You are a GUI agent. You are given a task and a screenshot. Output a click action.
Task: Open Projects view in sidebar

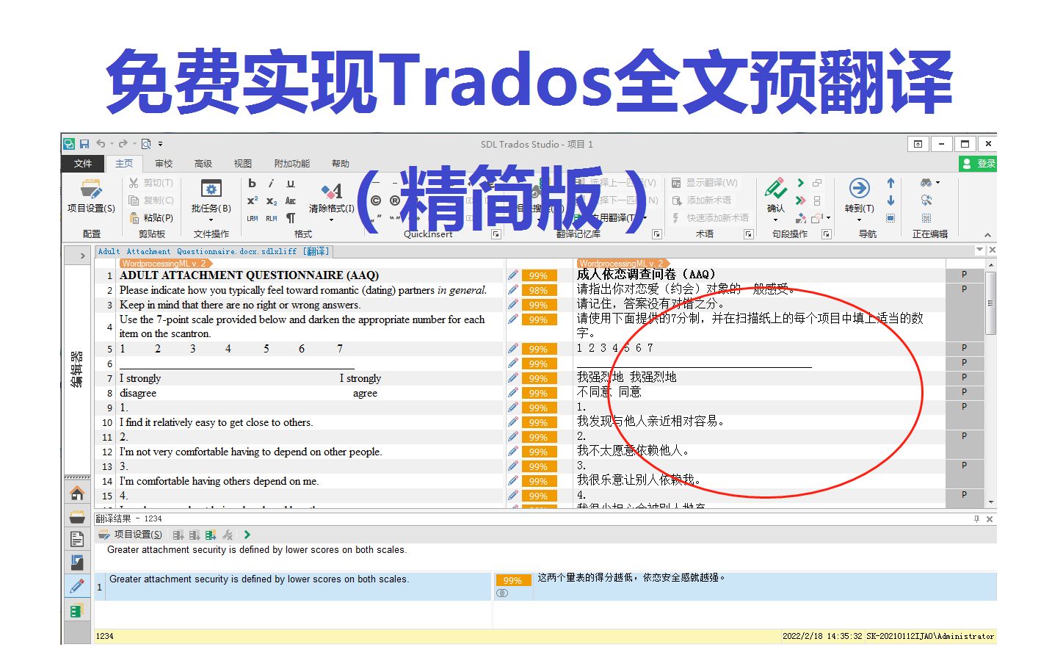pyautogui.click(x=77, y=516)
